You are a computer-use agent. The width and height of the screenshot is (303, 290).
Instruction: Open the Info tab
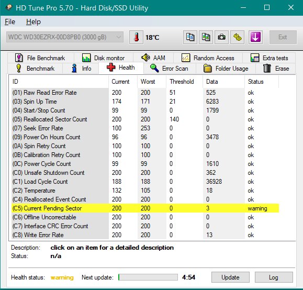(81, 69)
